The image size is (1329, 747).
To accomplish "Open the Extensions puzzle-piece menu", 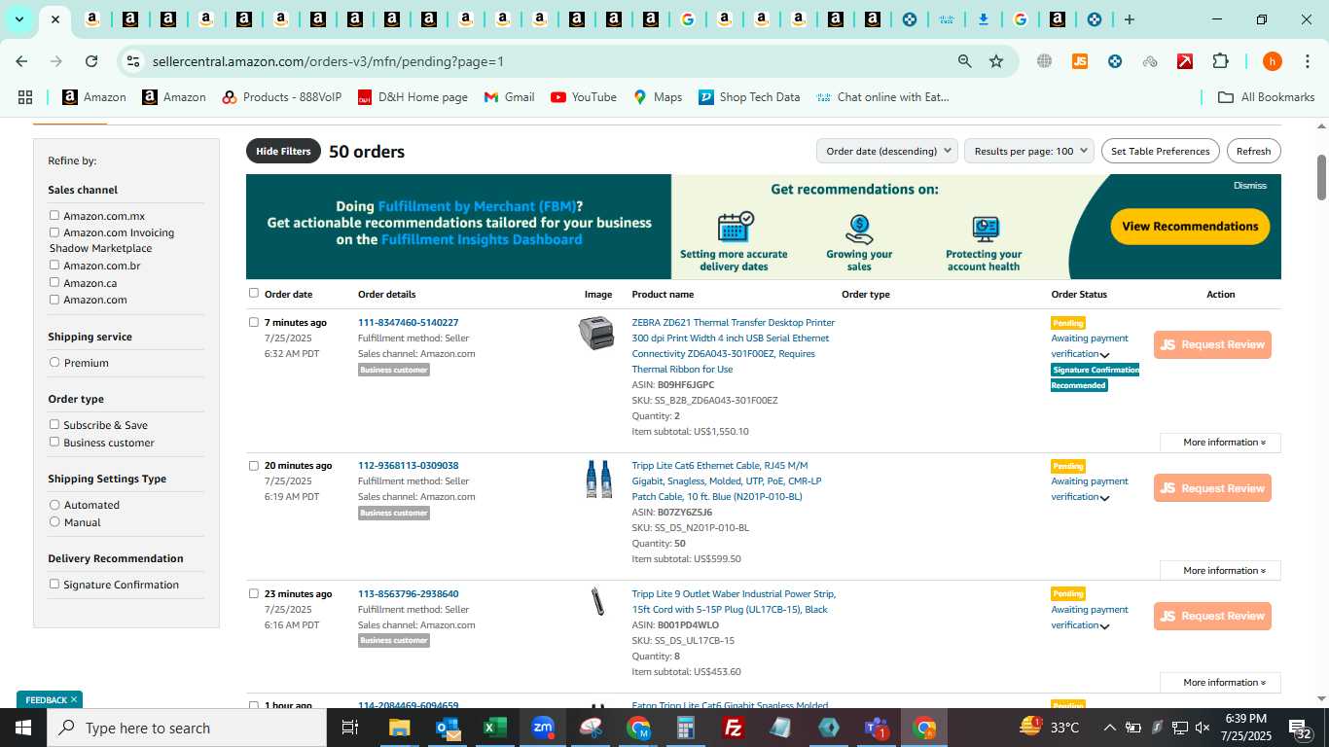I will [x=1220, y=61].
